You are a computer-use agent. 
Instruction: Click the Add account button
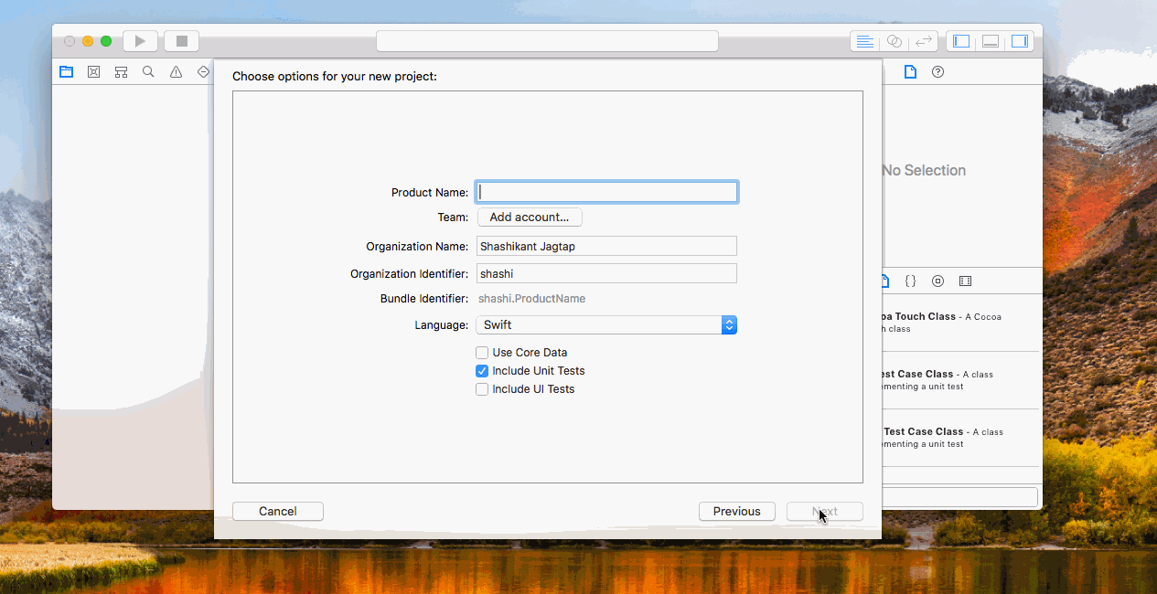tap(530, 217)
